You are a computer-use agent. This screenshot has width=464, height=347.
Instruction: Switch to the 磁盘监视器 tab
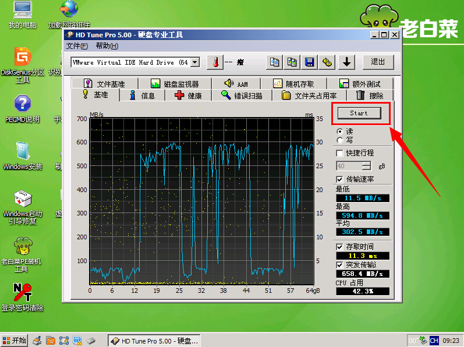click(175, 84)
